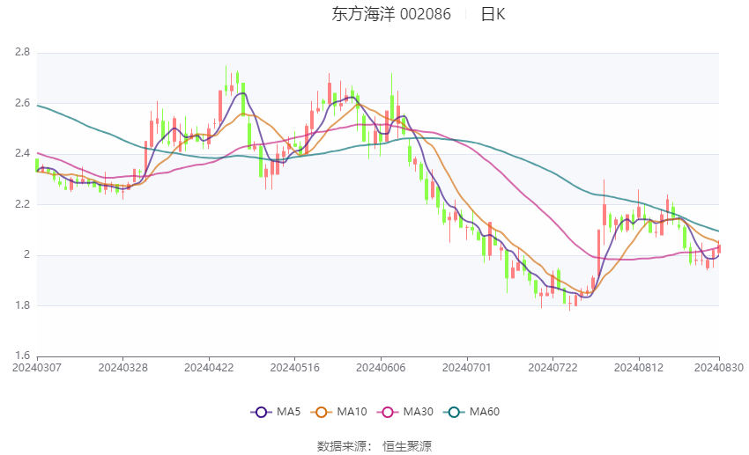
Task: Click the y-axis value 2.6
Action: [22, 103]
